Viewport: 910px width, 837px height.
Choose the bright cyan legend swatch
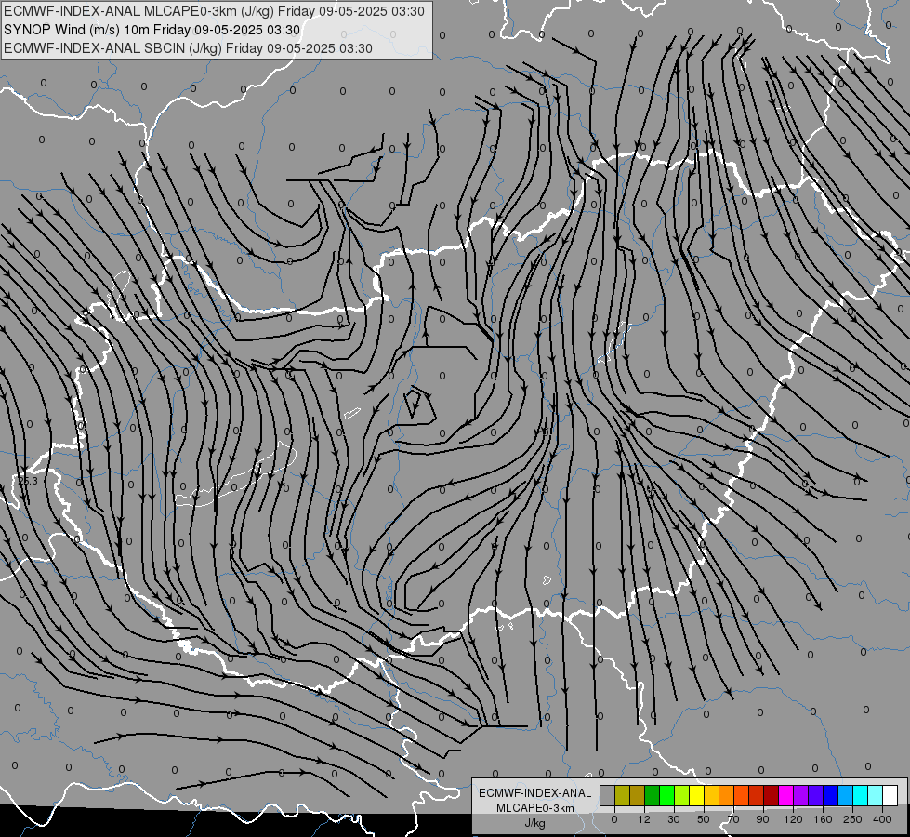[860, 795]
